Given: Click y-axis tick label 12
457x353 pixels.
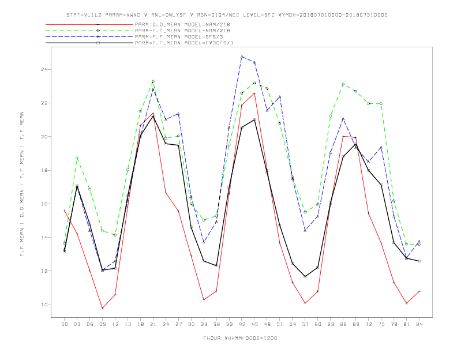Looking at the screenshot, I should [x=44, y=271].
